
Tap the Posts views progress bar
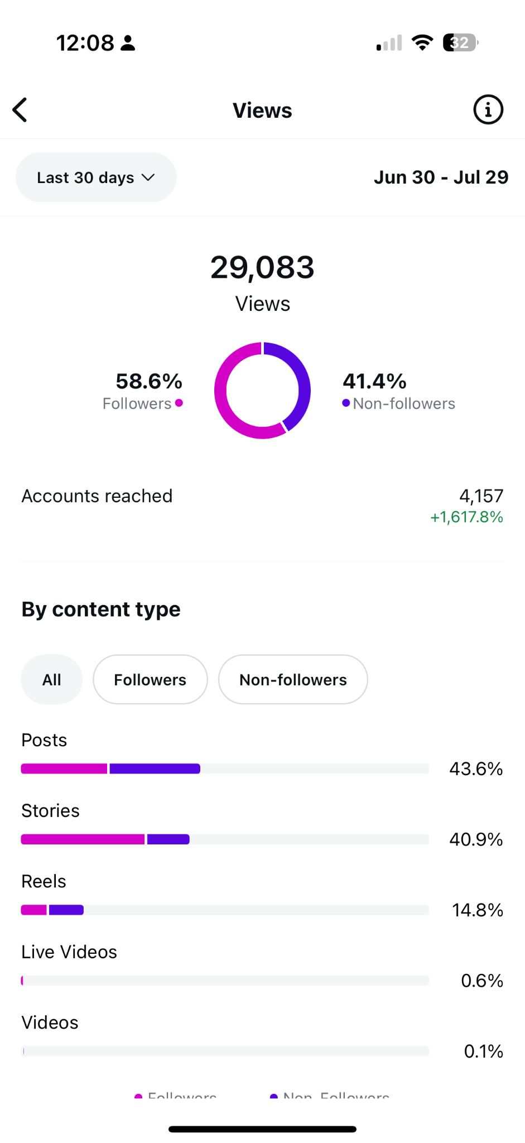click(x=225, y=769)
